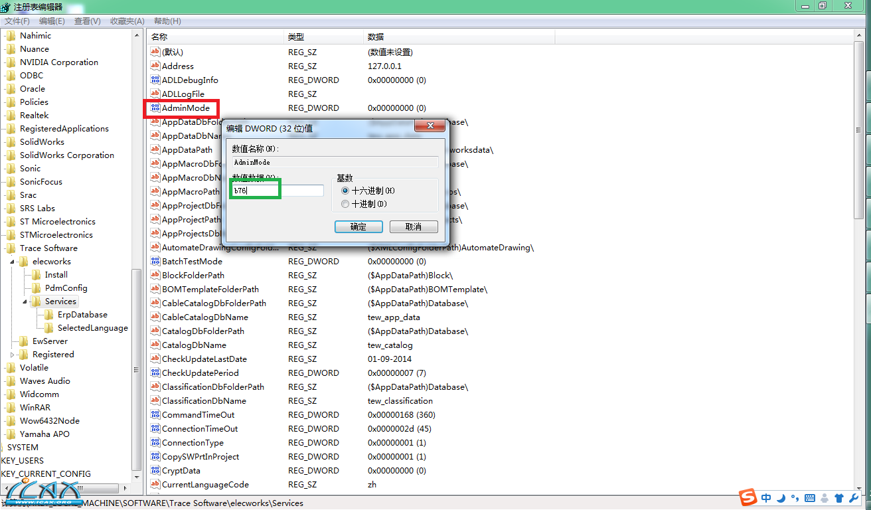871x510 pixels.
Task: Select the 十进制(D) decimal radio button
Action: click(x=345, y=204)
